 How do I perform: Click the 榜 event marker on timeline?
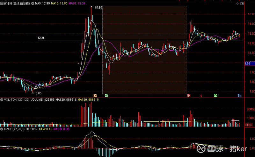click(x=95, y=96)
